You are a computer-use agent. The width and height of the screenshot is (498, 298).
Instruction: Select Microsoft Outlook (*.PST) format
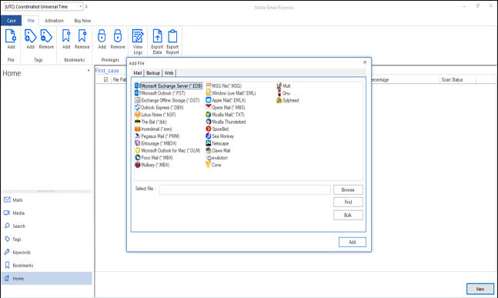tap(160, 93)
